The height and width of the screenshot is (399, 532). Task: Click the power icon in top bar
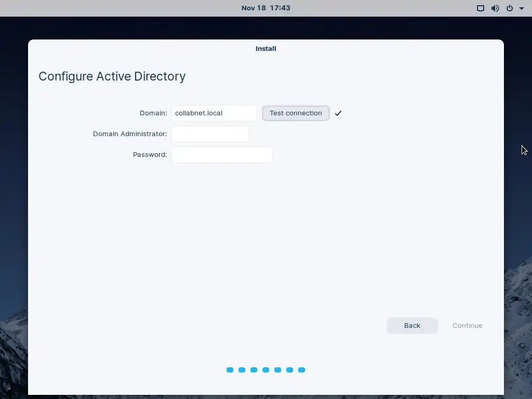point(510,8)
